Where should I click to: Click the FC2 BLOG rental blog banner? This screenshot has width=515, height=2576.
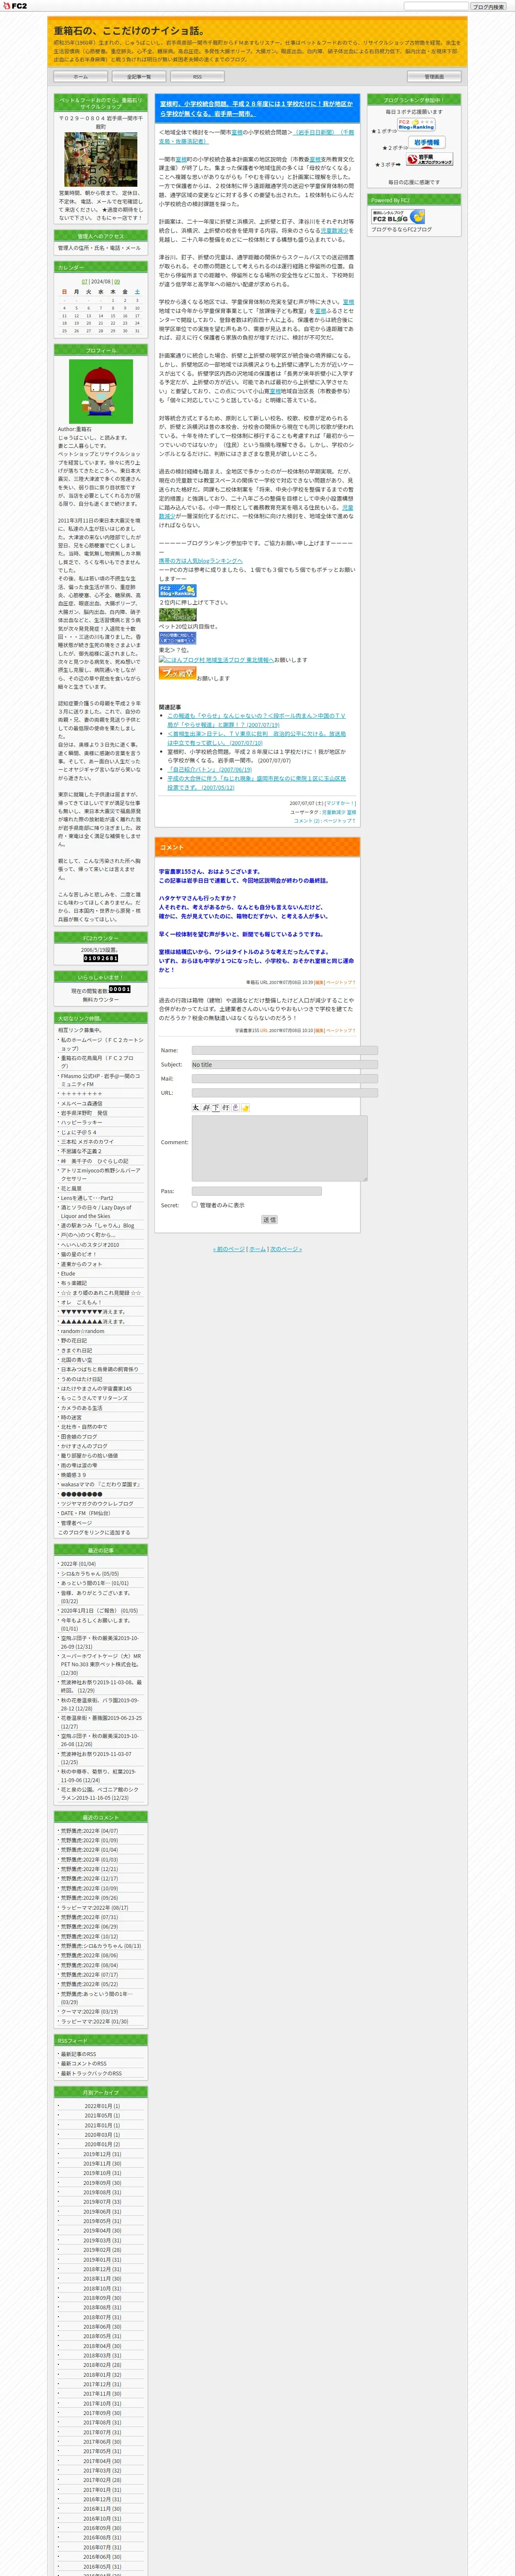pos(397,216)
